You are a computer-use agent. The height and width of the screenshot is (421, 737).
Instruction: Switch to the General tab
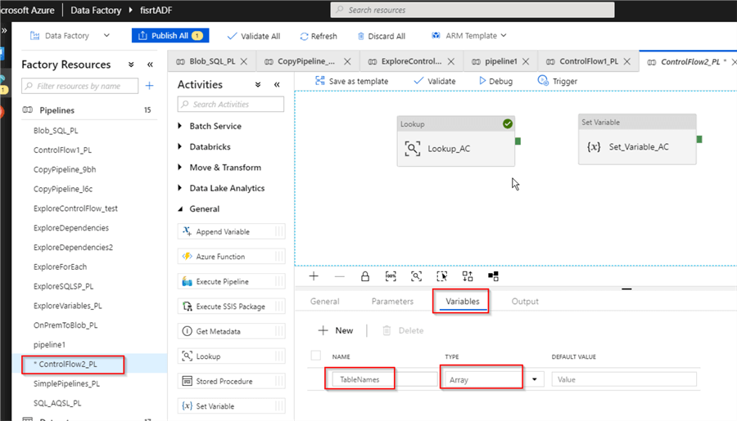click(325, 302)
